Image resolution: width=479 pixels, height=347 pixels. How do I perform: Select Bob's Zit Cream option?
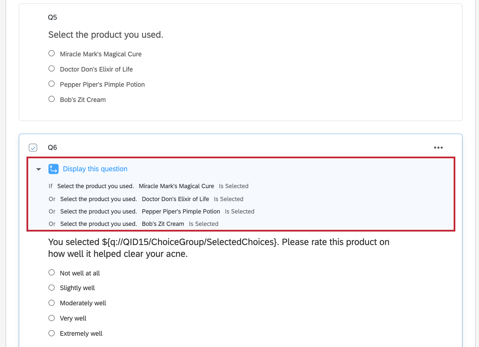pos(52,99)
